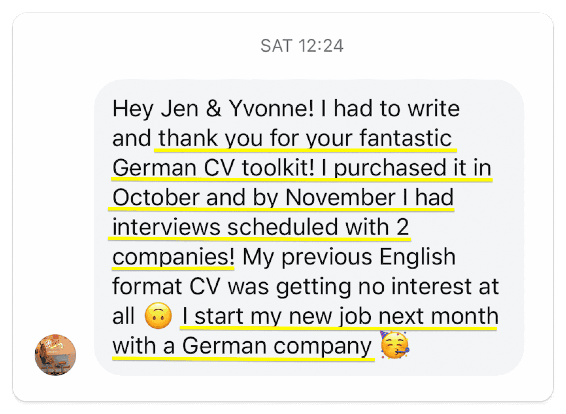Screen dimensions: 566x414
Task: Click the sender's round profile picture
Action: point(55,355)
